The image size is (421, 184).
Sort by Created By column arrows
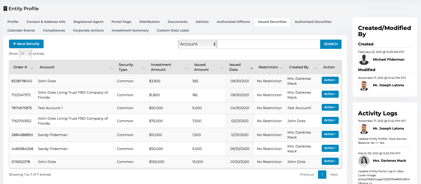[316, 67]
